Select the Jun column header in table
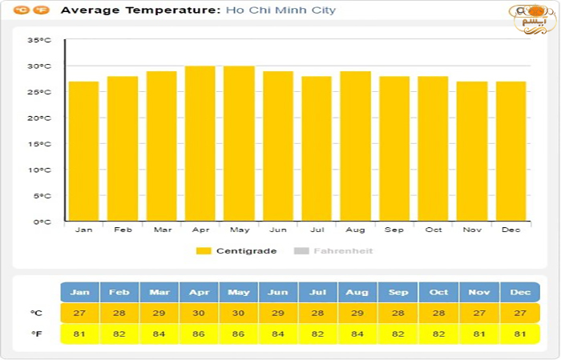The image size is (561, 360). click(278, 292)
